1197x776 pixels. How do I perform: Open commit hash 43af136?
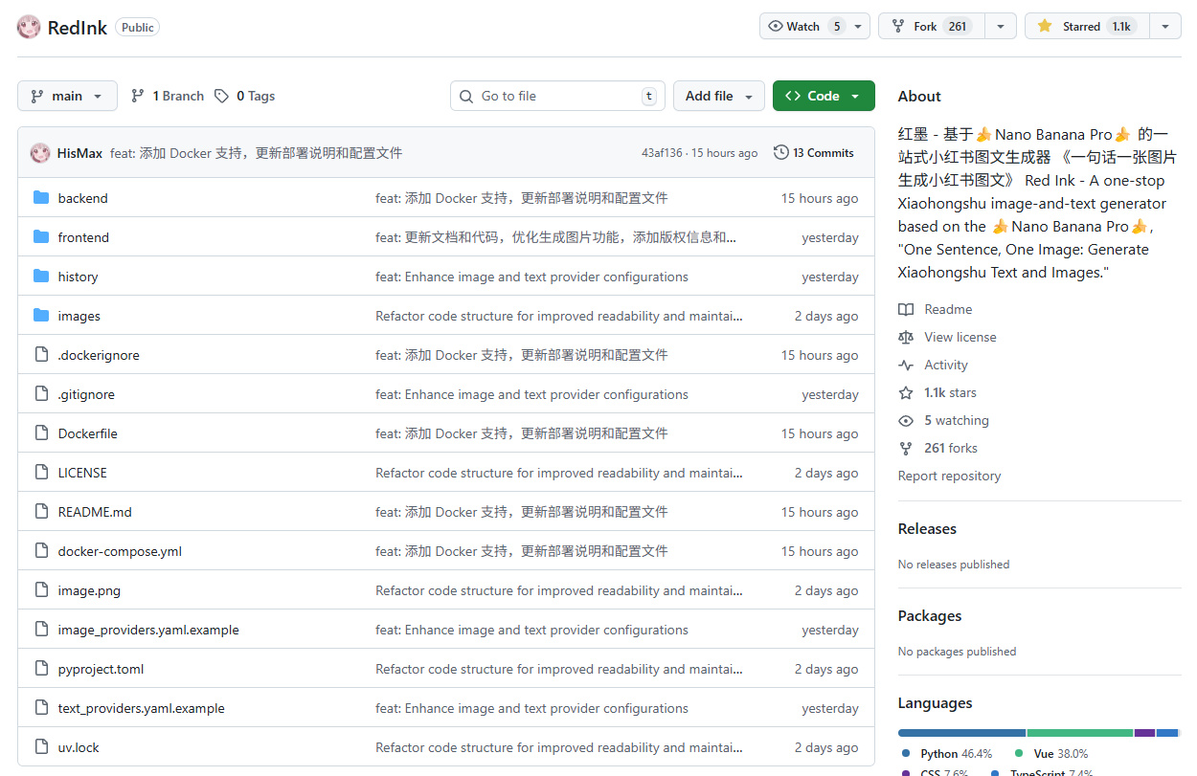tap(662, 153)
